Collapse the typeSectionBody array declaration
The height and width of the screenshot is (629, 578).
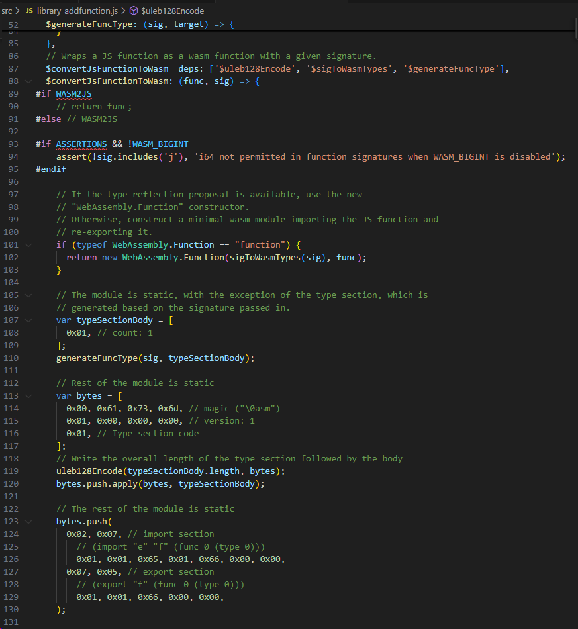(x=28, y=320)
